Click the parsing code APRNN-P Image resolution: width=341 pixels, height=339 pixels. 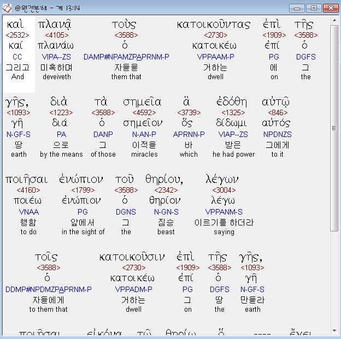point(189,134)
